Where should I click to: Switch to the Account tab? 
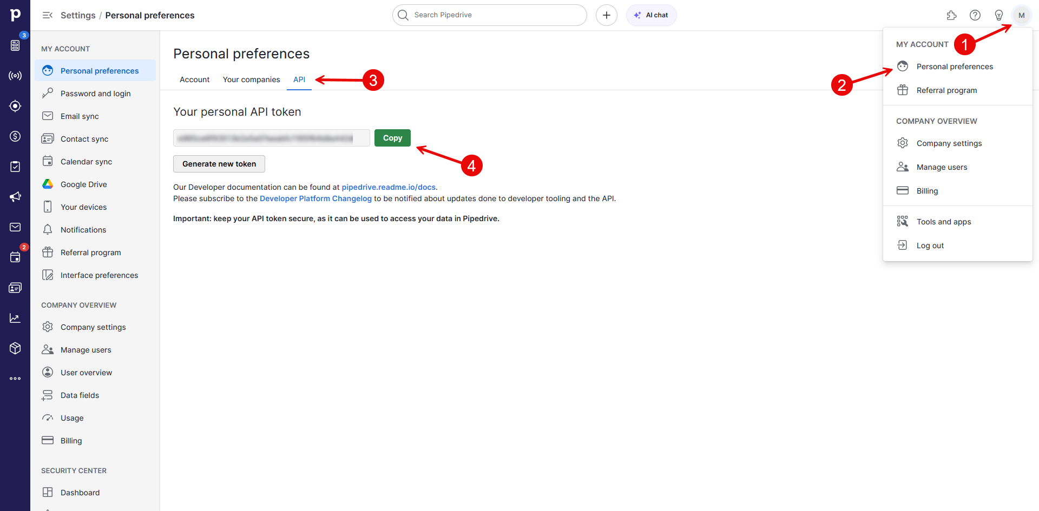194,79
